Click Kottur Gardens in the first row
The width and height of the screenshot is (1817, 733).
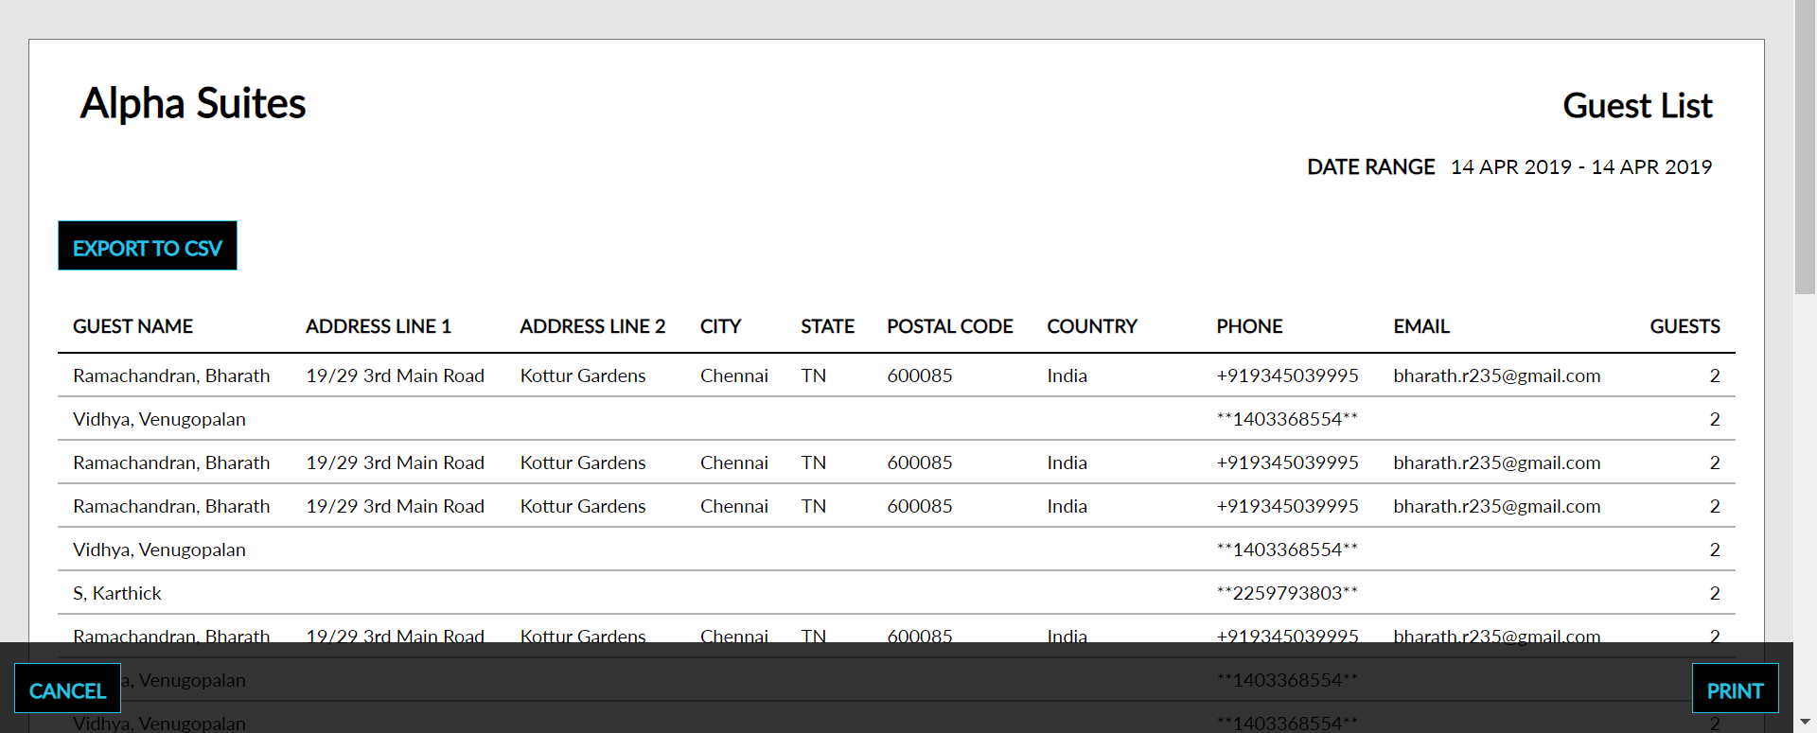point(583,375)
